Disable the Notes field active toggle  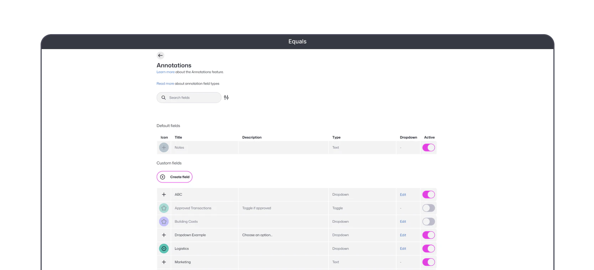click(429, 148)
